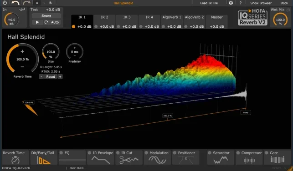
Task: Copy A to B using arrow
Action: coord(44,3)
